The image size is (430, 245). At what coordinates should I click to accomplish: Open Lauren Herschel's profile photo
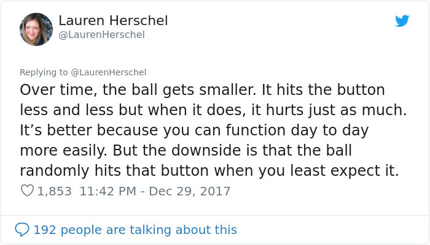pyautogui.click(x=36, y=29)
